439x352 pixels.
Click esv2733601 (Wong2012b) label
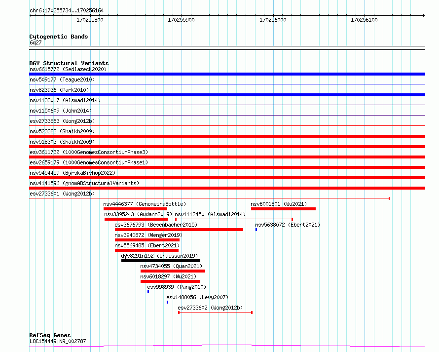62,194
